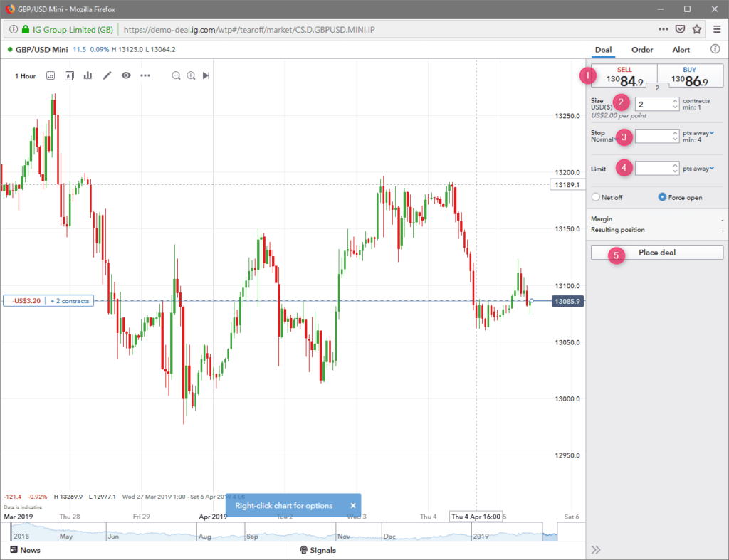Jump to latest candle with skip-forward icon
The height and width of the screenshot is (560, 729).
pyautogui.click(x=206, y=75)
